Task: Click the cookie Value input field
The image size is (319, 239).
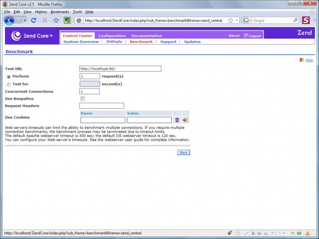Action: point(149,120)
